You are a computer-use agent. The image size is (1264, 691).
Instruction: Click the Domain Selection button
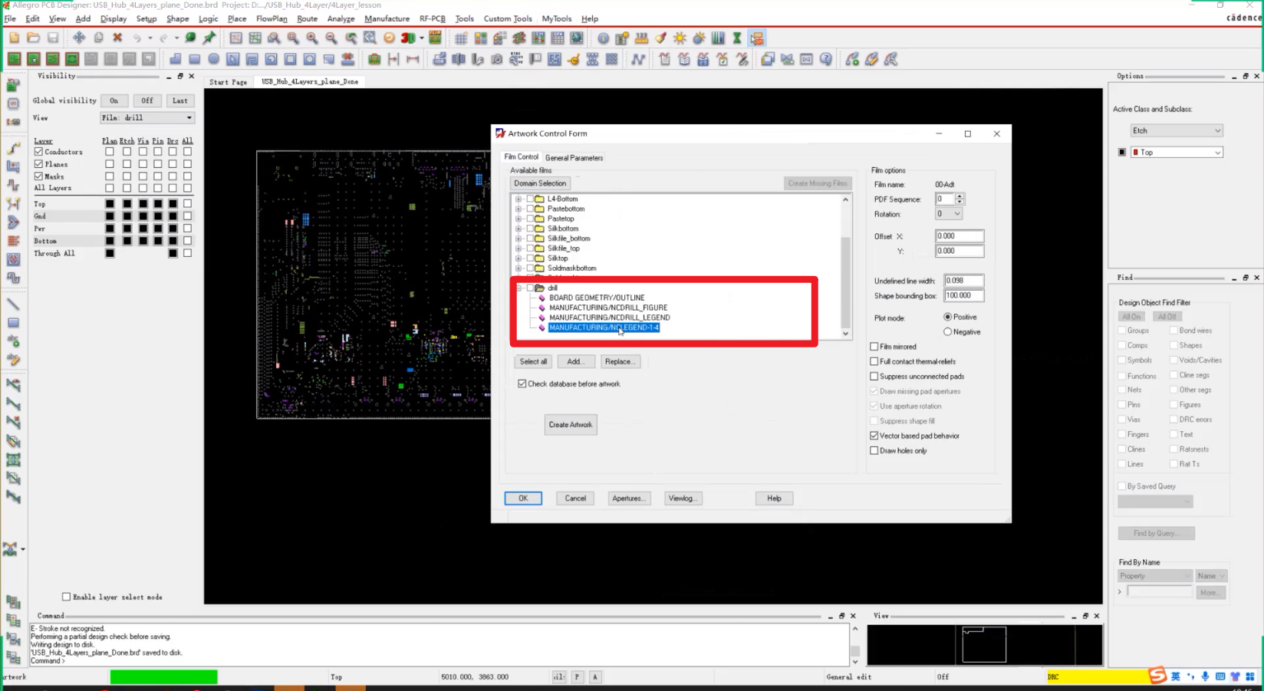pos(540,183)
